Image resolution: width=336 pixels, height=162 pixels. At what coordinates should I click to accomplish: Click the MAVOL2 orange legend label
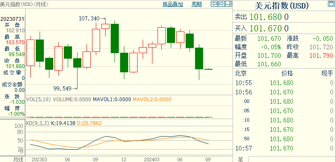click(152, 99)
